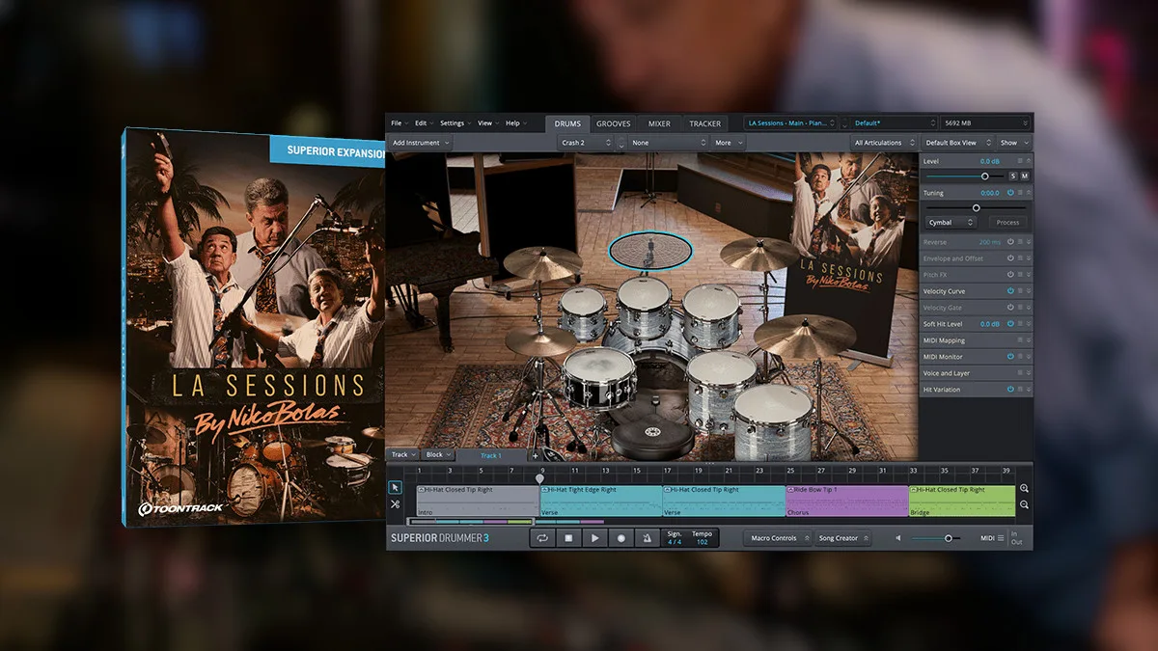Open the Default* preset selector
The image size is (1158, 651).
click(x=895, y=123)
